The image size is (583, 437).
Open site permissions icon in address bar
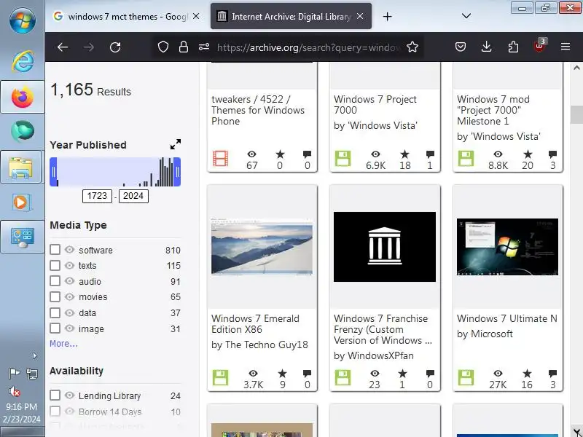204,47
